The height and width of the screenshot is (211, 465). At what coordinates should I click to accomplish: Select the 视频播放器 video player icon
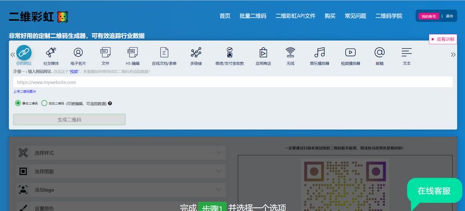(x=350, y=52)
